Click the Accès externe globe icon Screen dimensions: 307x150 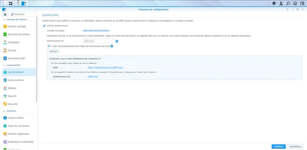pos(5,80)
